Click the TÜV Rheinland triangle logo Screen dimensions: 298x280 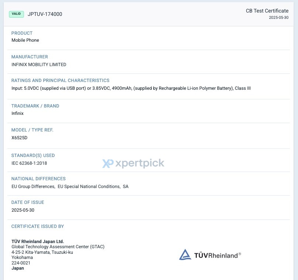(185, 255)
